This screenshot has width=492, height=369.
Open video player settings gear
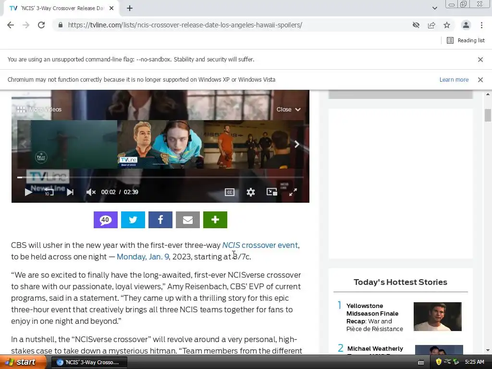tap(250, 192)
